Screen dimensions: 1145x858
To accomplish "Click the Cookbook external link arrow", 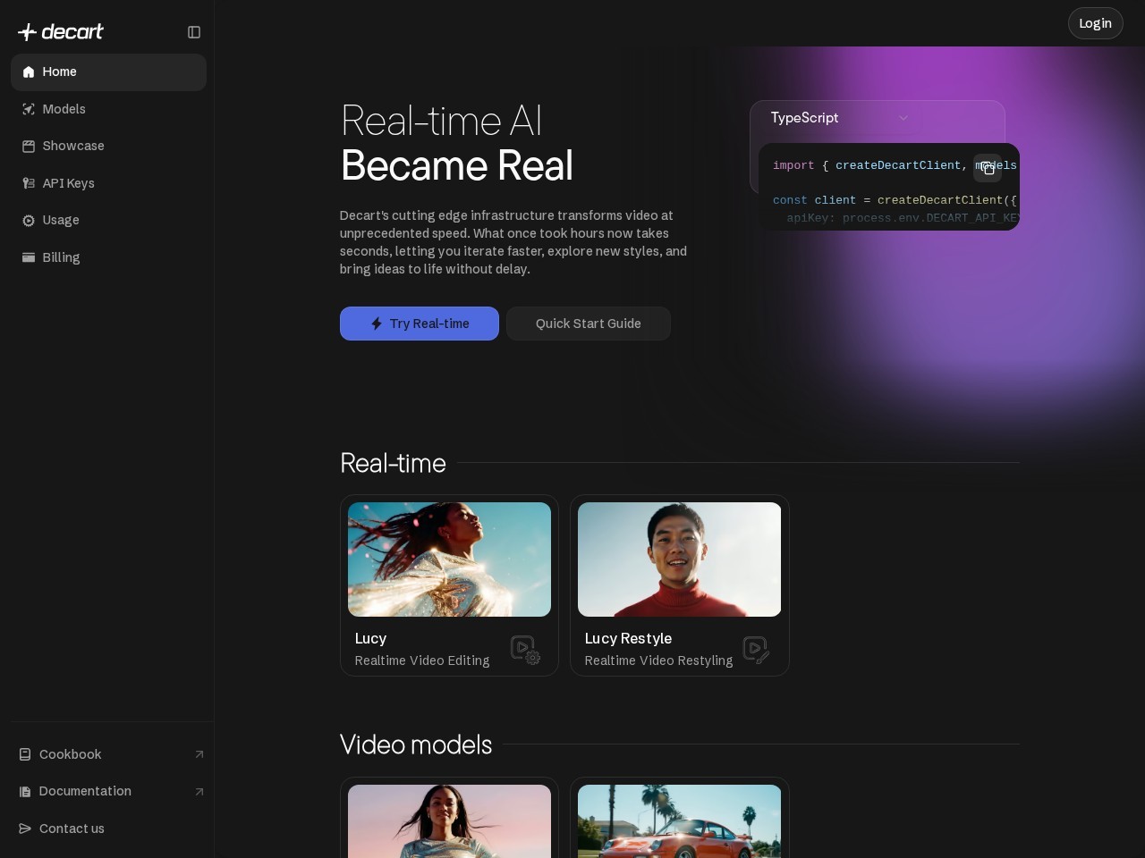I will [x=199, y=754].
